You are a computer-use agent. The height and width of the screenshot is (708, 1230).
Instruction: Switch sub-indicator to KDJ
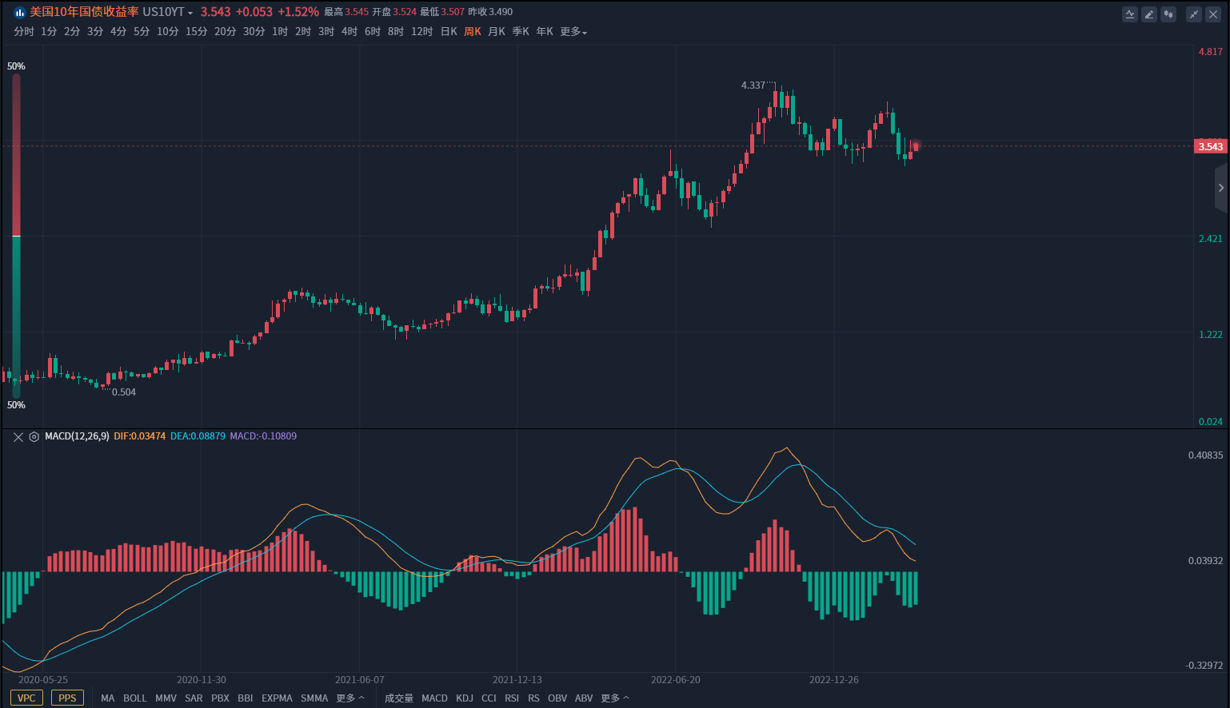click(465, 698)
